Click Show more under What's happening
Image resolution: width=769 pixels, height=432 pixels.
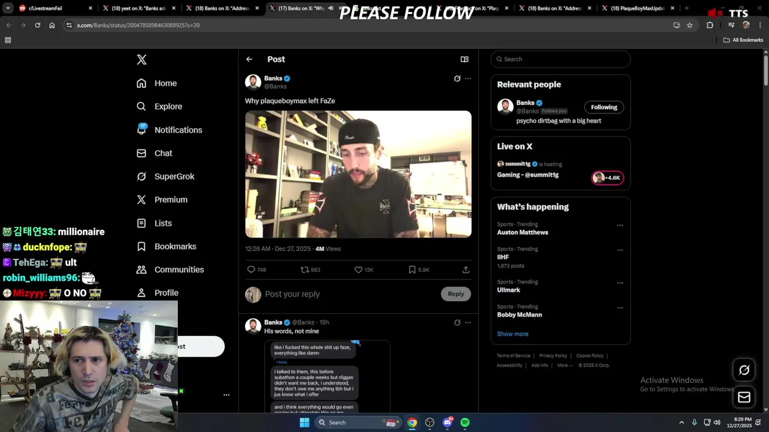(x=512, y=334)
